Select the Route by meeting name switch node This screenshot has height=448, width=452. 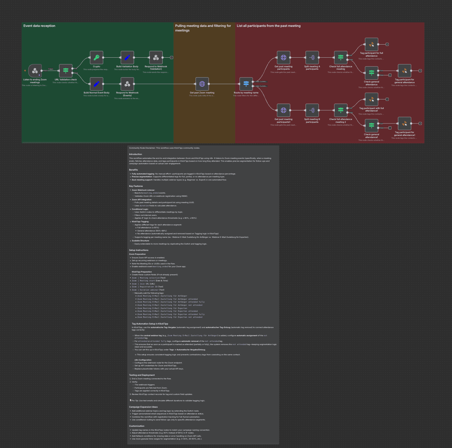[246, 84]
